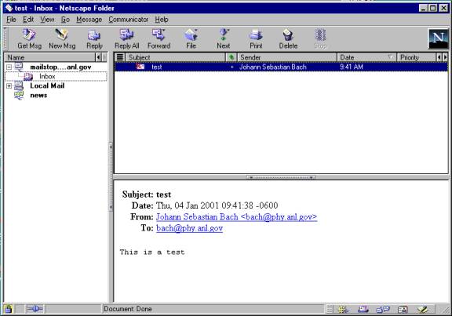Select the news server entry
The width and height of the screenshot is (452, 316).
pos(38,96)
